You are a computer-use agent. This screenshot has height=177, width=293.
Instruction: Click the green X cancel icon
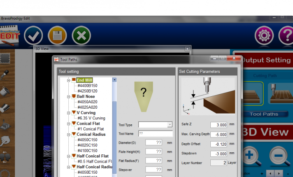(x=81, y=36)
